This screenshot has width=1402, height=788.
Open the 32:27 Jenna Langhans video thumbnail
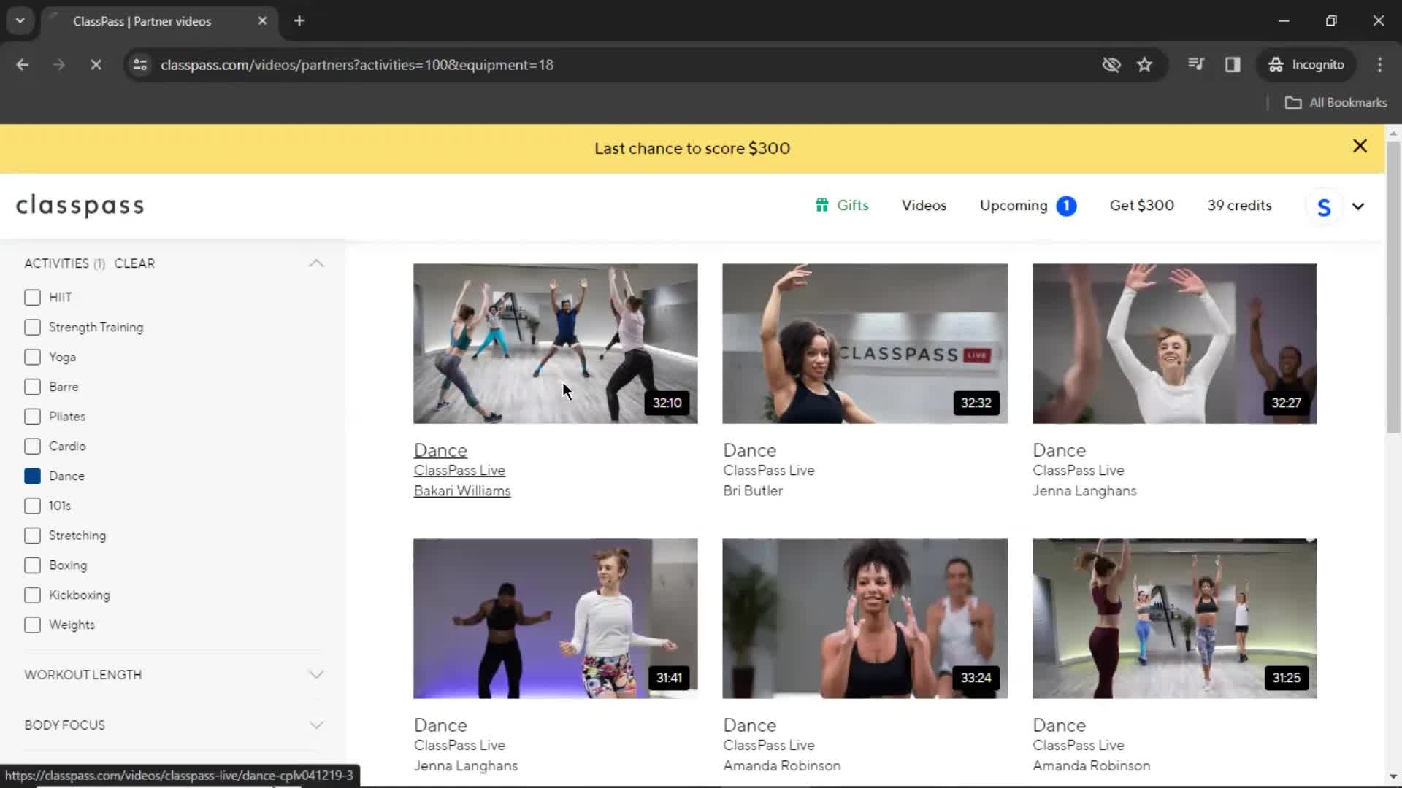(1174, 344)
